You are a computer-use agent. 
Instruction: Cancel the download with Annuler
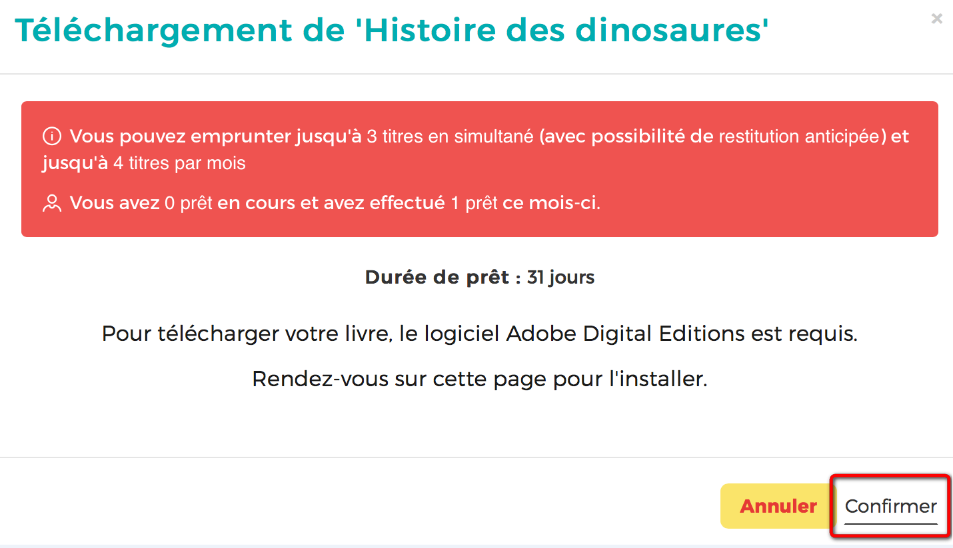coord(778,506)
